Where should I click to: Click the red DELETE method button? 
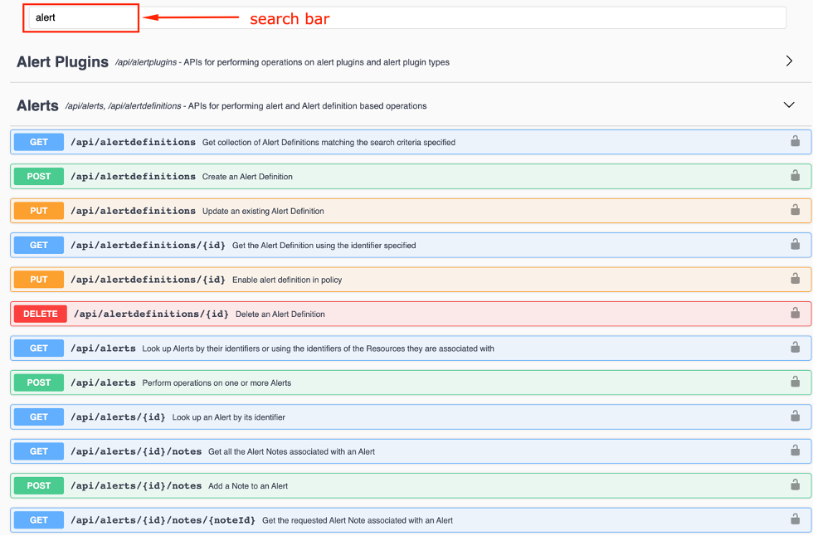pyautogui.click(x=41, y=314)
